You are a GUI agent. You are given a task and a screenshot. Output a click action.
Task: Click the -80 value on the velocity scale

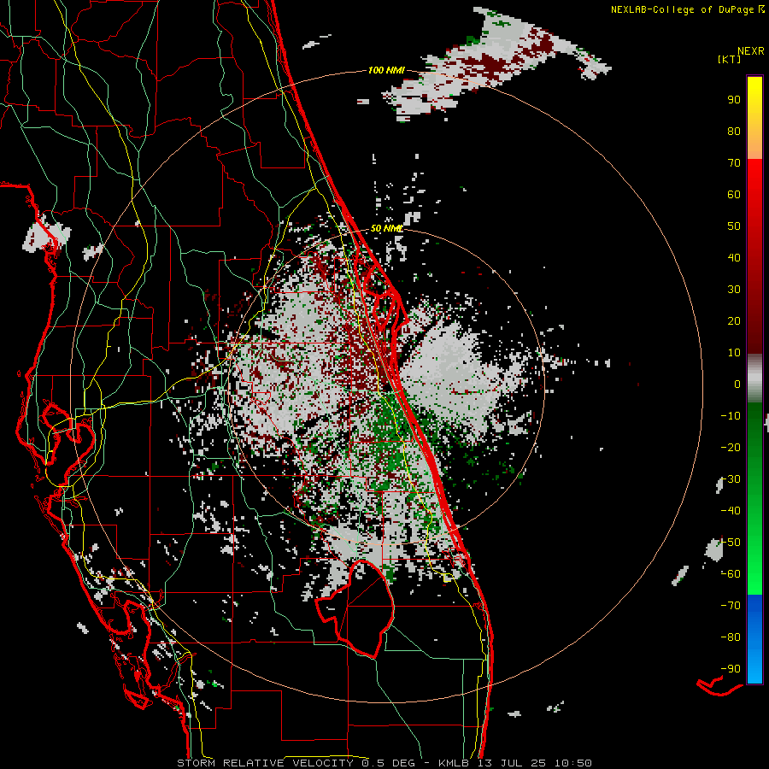coord(731,637)
